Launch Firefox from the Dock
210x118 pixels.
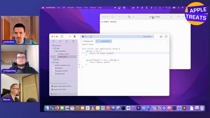[x=57, y=108]
